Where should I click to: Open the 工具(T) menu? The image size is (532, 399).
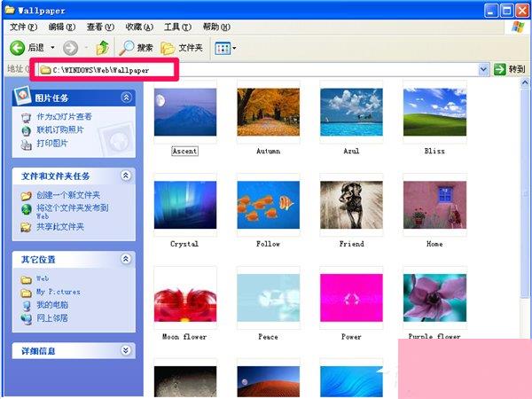click(x=177, y=27)
